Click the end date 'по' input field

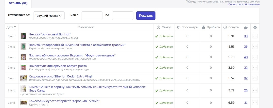pyautogui.click(x=123, y=16)
